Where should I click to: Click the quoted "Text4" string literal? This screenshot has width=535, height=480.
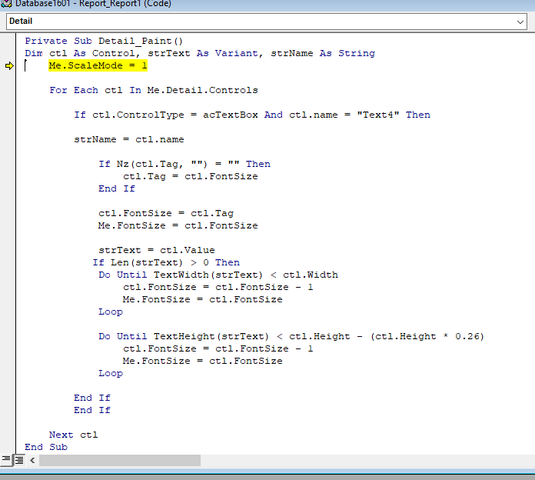[378, 115]
